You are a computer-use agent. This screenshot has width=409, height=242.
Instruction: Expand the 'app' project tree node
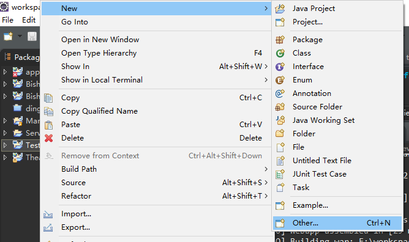pos(5,72)
